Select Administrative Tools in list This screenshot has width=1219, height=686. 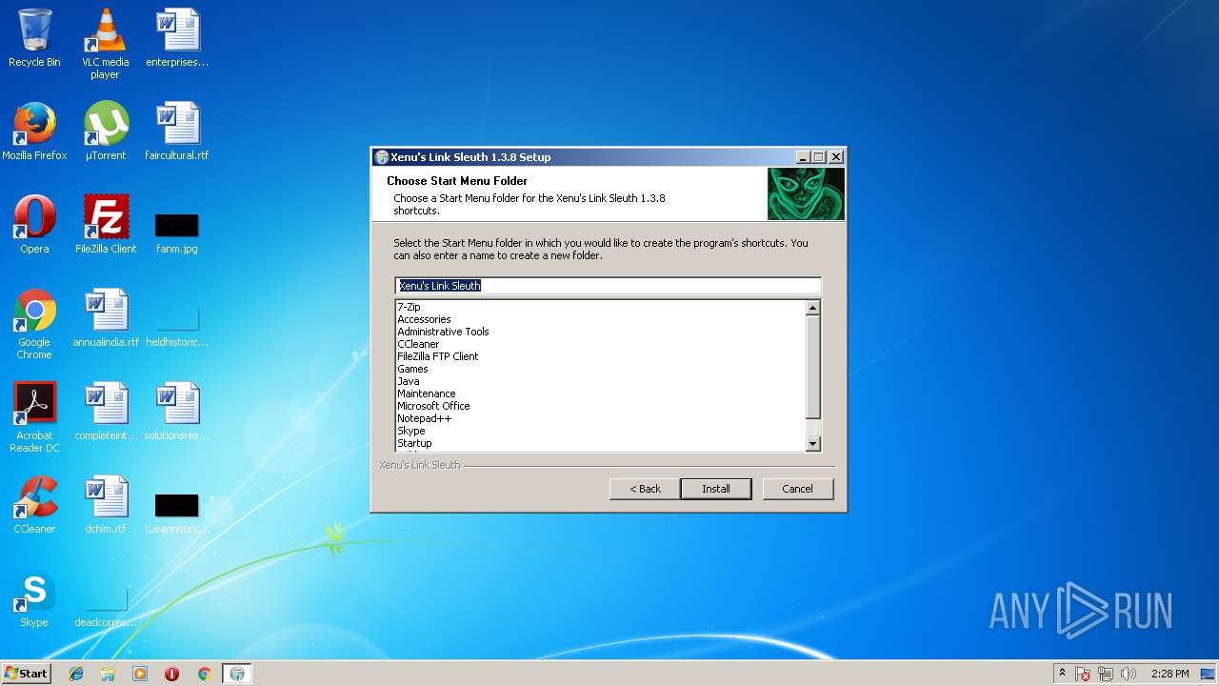[443, 332]
